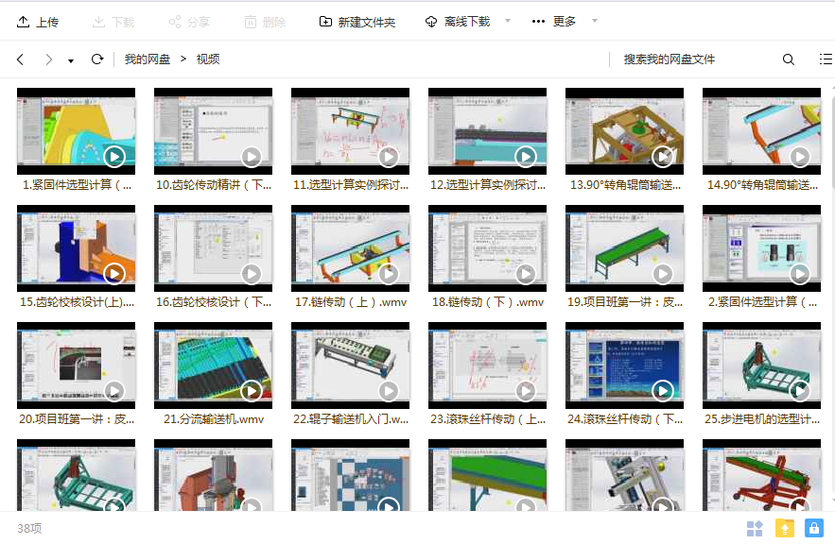835x544 pixels.
Task: Click the magnifier search icon
Action: pos(788,59)
